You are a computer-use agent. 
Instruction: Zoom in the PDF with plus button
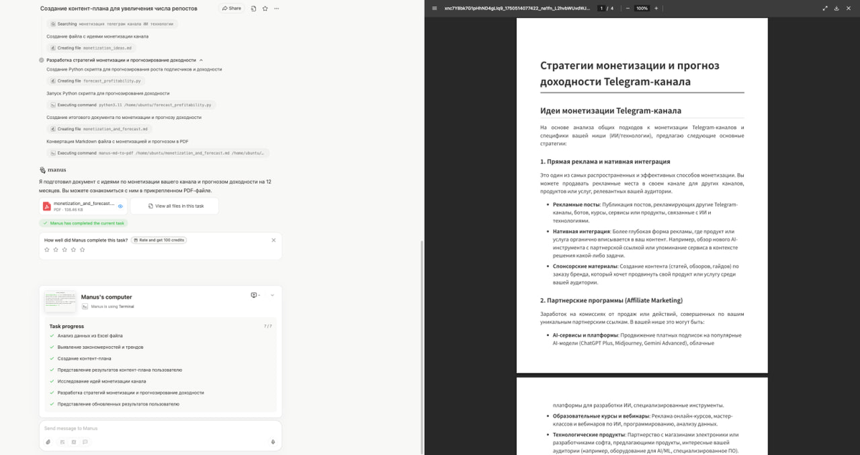(656, 9)
